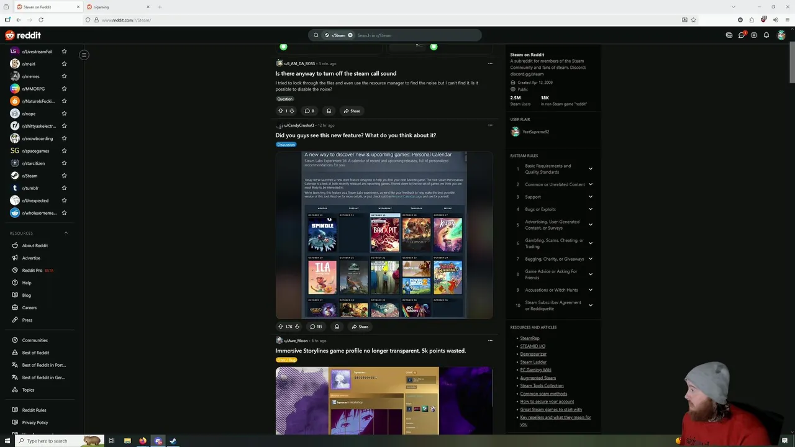Remove the r/Steam search filter chip
Image resolution: width=795 pixels, height=447 pixels.
point(350,35)
